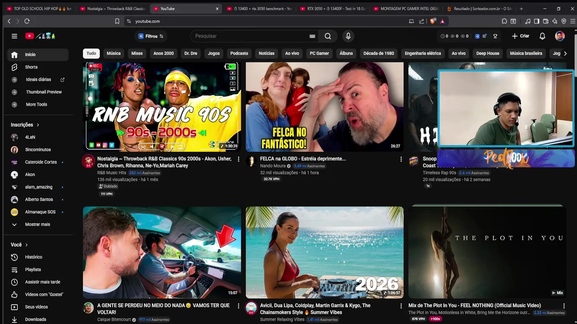This screenshot has width=577, height=324.
Task: Open Assistir mais tarde
Action: tap(38, 282)
